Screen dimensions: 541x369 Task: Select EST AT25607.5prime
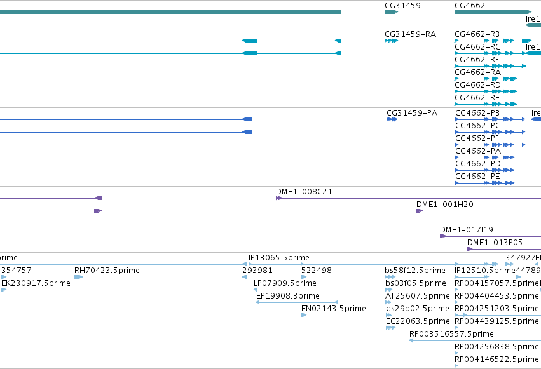point(418,296)
